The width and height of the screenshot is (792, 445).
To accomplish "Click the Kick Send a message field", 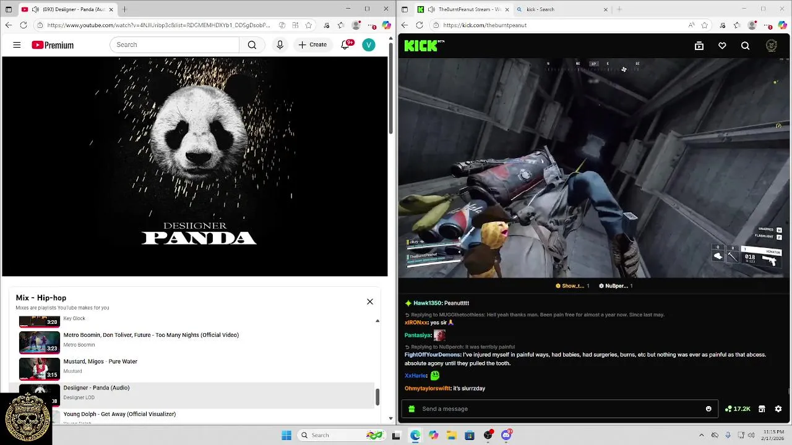I will click(560, 409).
